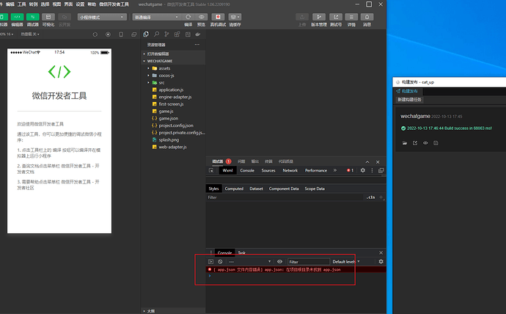Open the 设置 menu
This screenshot has width=506, height=314.
80,4
